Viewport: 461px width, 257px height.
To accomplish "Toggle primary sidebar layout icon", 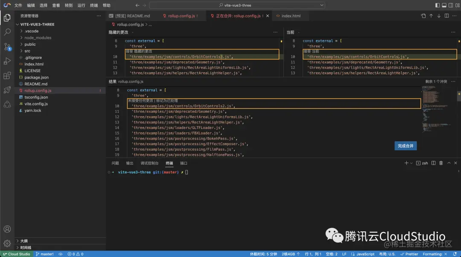I will pyautogui.click(x=438, y=5).
